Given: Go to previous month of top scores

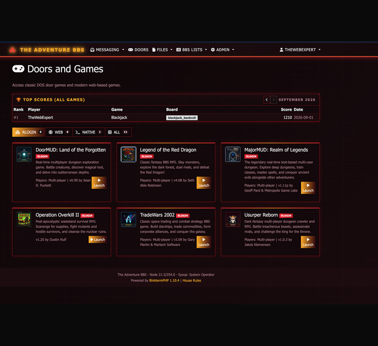Looking at the screenshot, I should coord(267,100).
